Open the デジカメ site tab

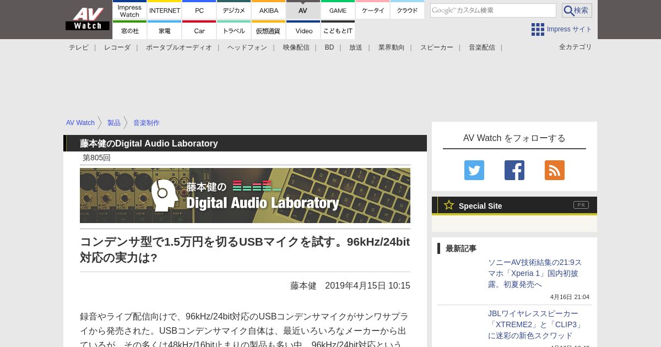pos(234,10)
